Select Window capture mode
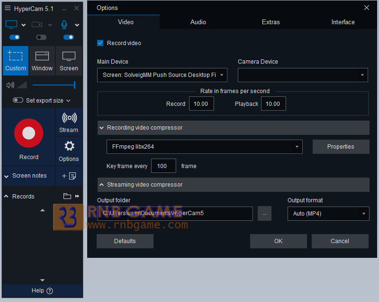The width and height of the screenshot is (379, 302). (42, 61)
